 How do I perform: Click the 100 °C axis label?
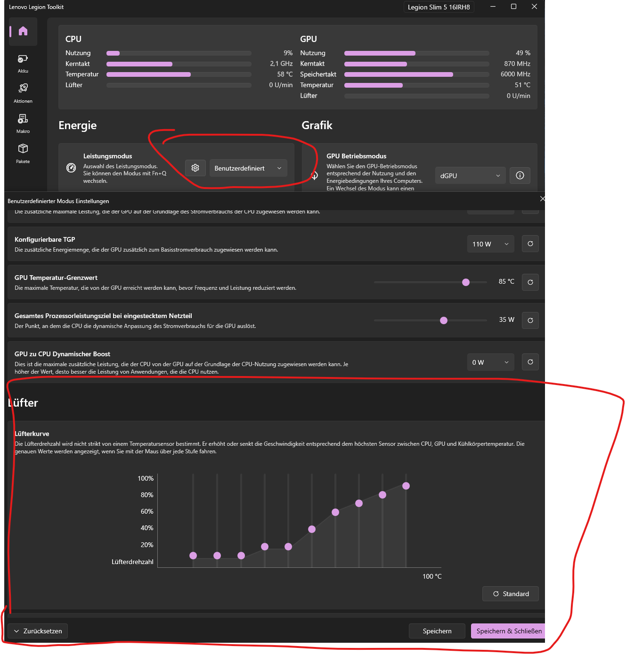click(432, 576)
